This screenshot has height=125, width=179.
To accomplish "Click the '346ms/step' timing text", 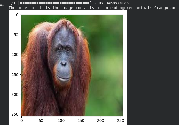I will click(117, 3).
